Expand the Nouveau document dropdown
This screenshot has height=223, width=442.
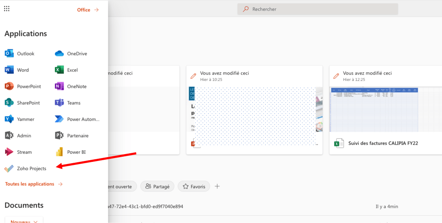(x=24, y=221)
